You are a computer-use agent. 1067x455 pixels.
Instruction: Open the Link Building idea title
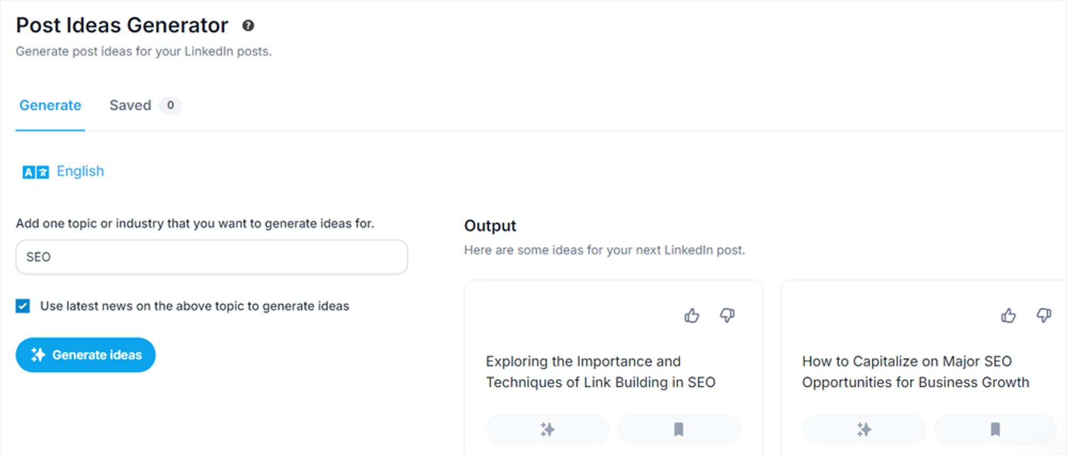[600, 372]
